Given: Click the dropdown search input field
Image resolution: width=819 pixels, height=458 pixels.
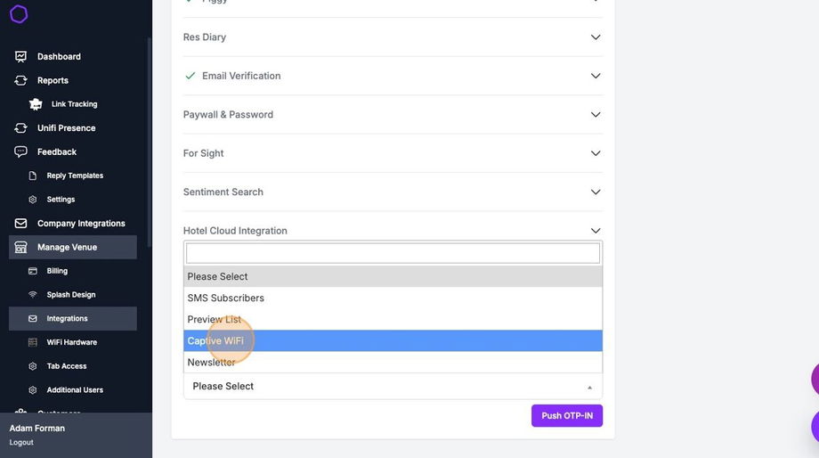Looking at the screenshot, I should tap(392, 253).
